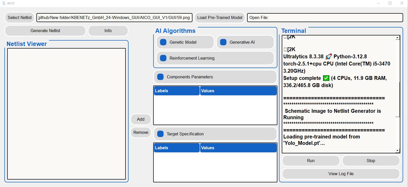408x187 pixels.
Task: Select Reinforcement Learning algorithm
Action: tap(163, 58)
